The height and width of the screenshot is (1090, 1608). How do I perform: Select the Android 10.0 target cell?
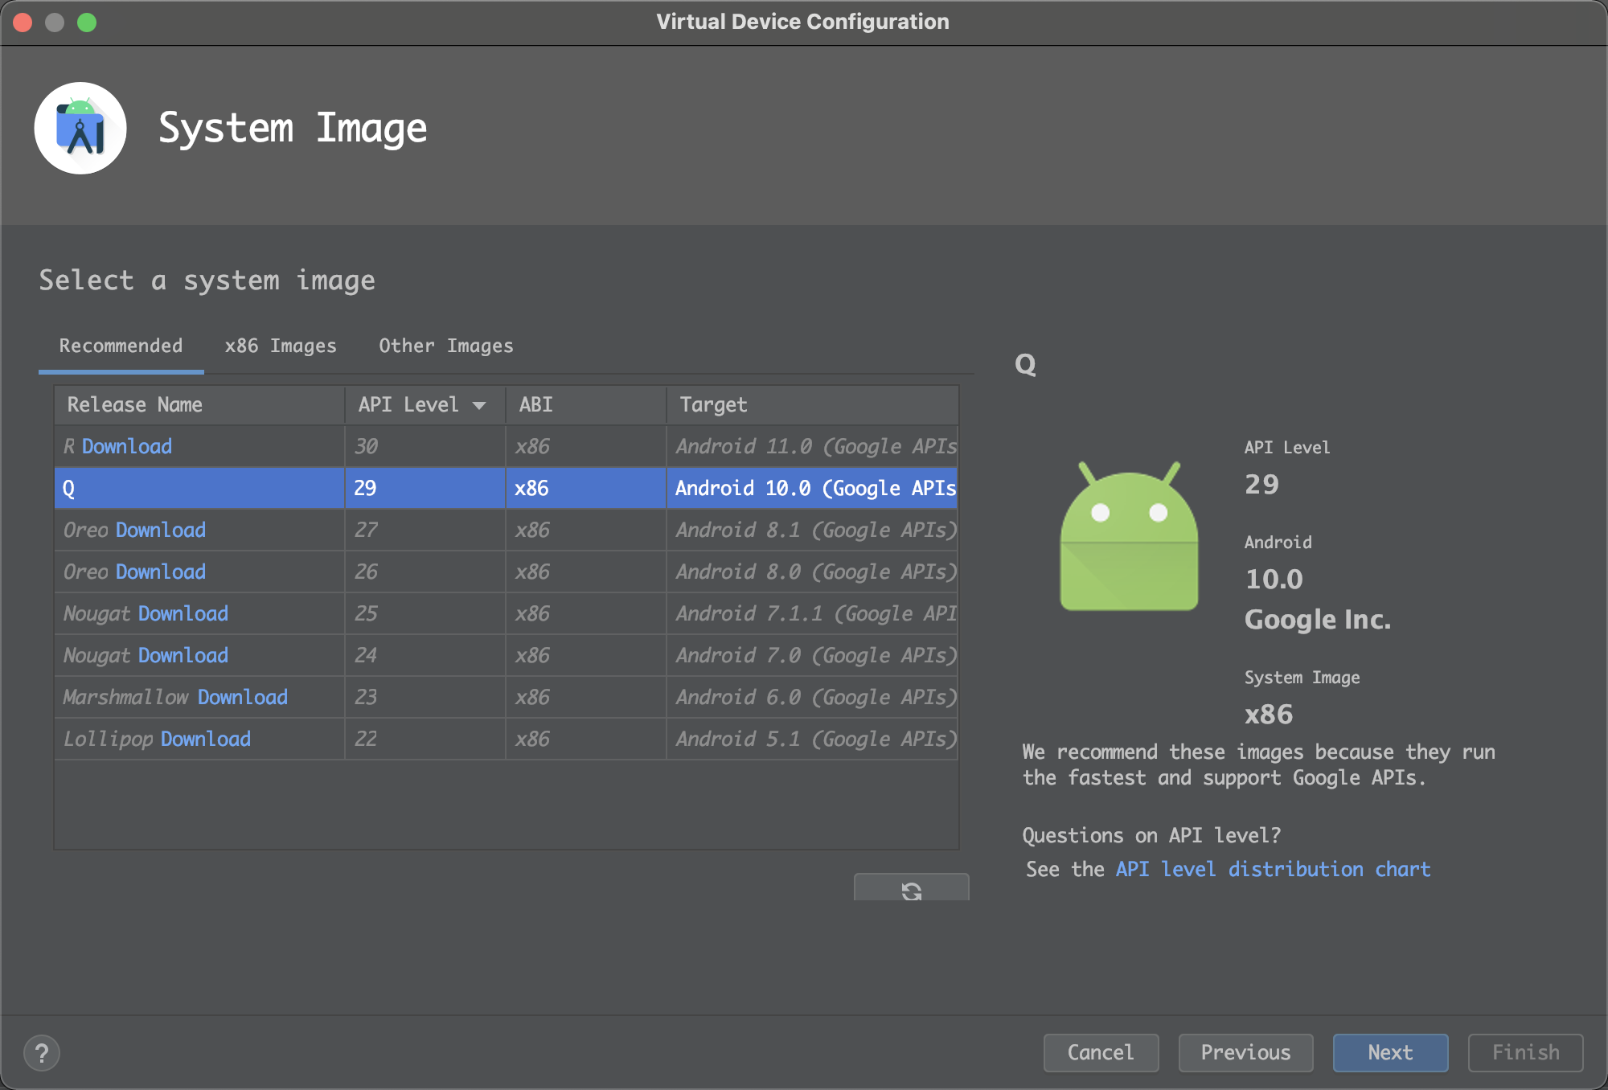pos(812,488)
